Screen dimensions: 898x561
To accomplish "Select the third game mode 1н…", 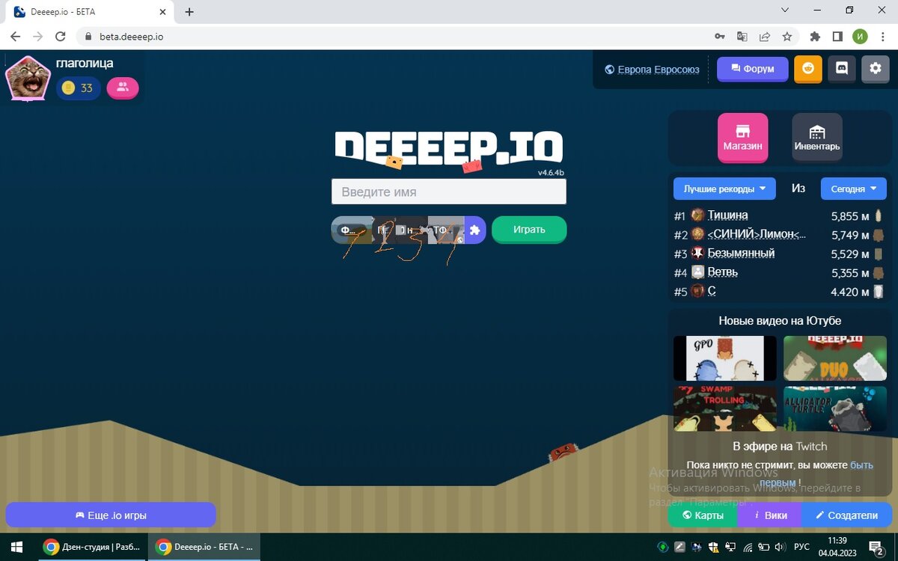I will tap(410, 230).
